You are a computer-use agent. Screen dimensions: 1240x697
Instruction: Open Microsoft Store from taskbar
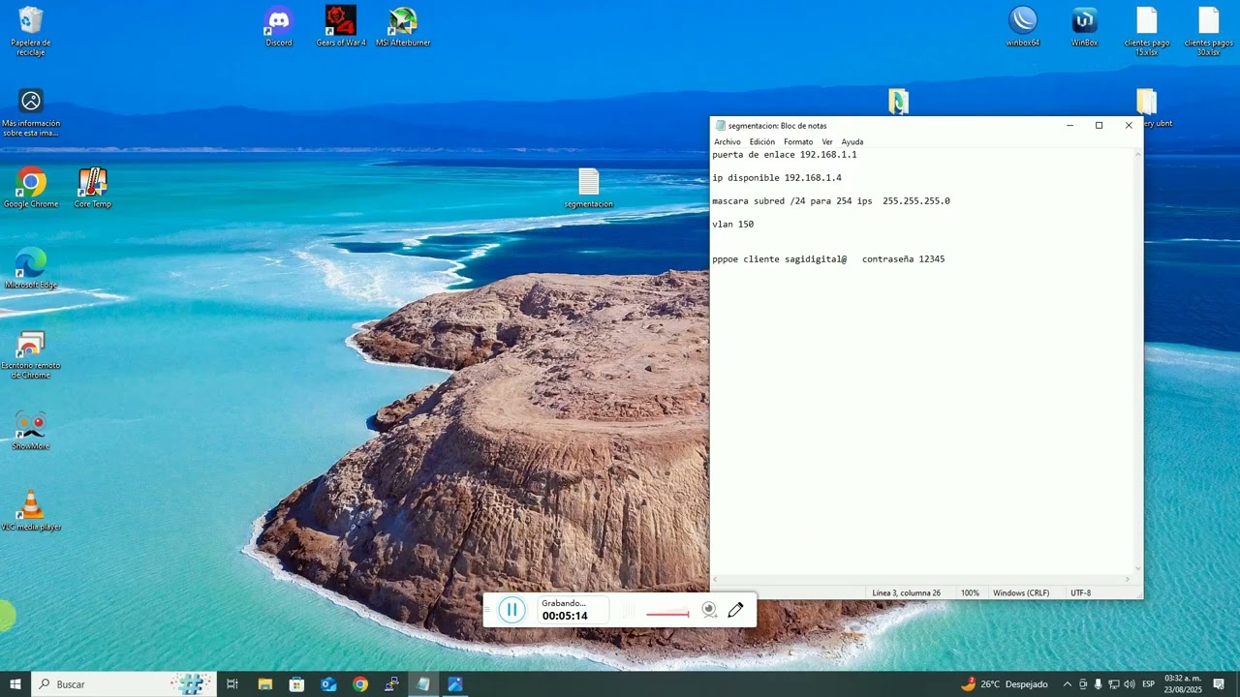point(296,684)
